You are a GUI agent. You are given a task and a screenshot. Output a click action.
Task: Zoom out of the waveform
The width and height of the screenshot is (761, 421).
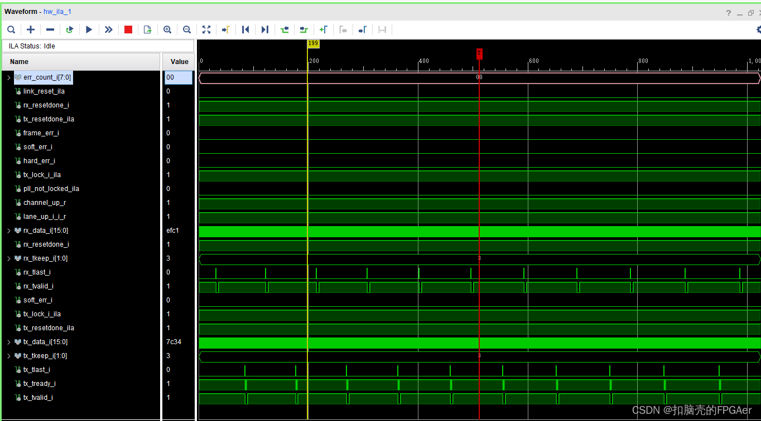186,30
